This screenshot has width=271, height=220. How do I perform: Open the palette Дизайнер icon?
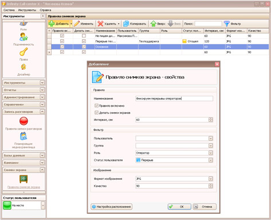pyautogui.click(x=23, y=67)
